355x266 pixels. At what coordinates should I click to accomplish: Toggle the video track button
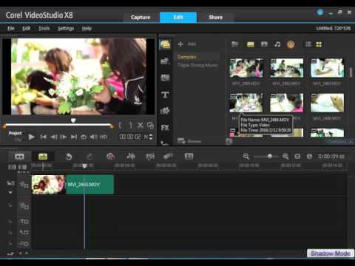pos(24,184)
